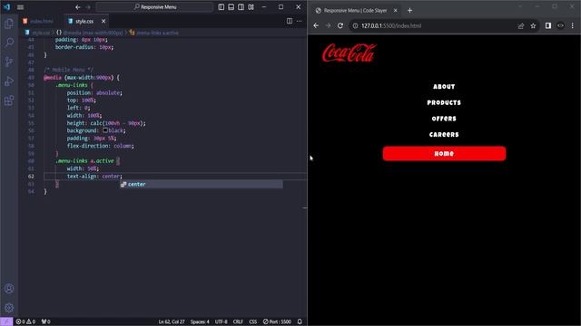Viewport: 581px width, 326px height.
Task: Go forward with VS Code navigation arrow
Action: click(88, 7)
